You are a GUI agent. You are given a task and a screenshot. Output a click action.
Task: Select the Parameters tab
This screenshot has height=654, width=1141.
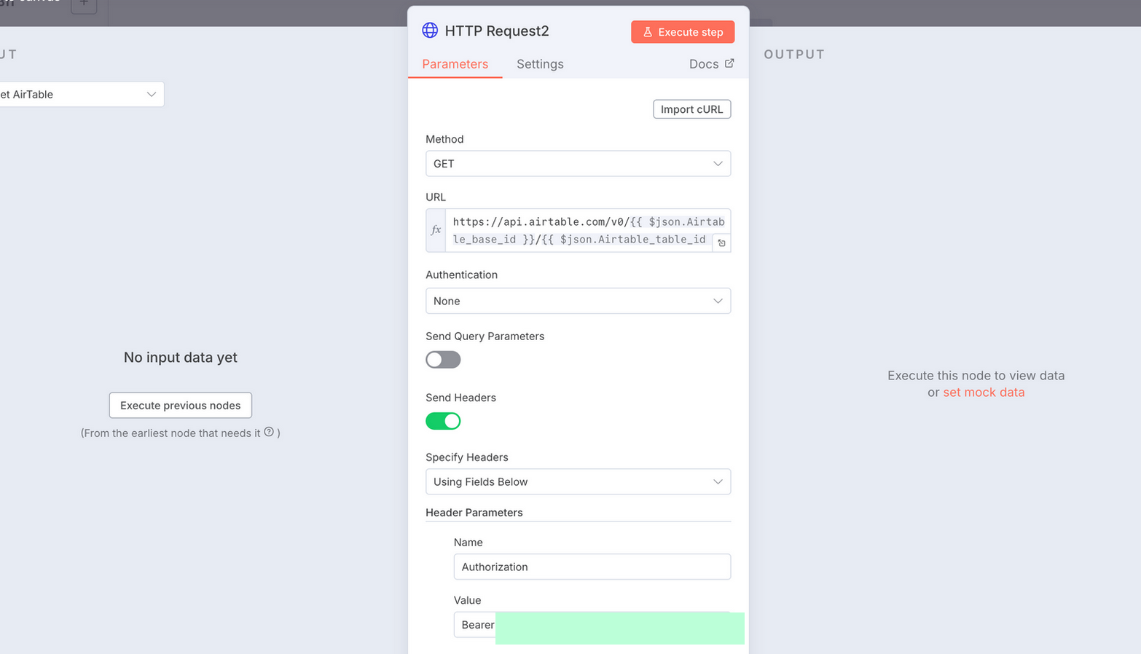[455, 64]
